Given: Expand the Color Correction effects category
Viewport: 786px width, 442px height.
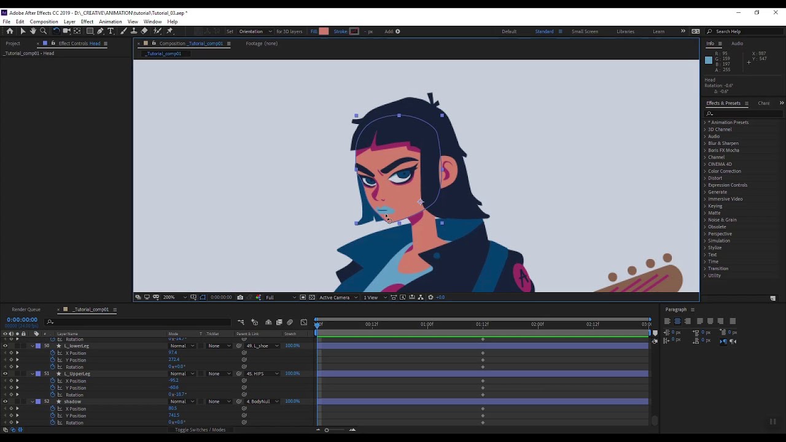Looking at the screenshot, I should pos(724,171).
